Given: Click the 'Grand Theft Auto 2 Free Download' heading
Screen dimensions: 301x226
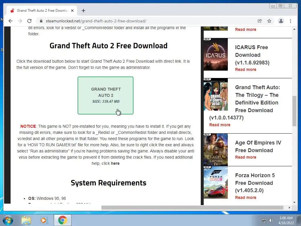Looking at the screenshot, I should point(108,46).
